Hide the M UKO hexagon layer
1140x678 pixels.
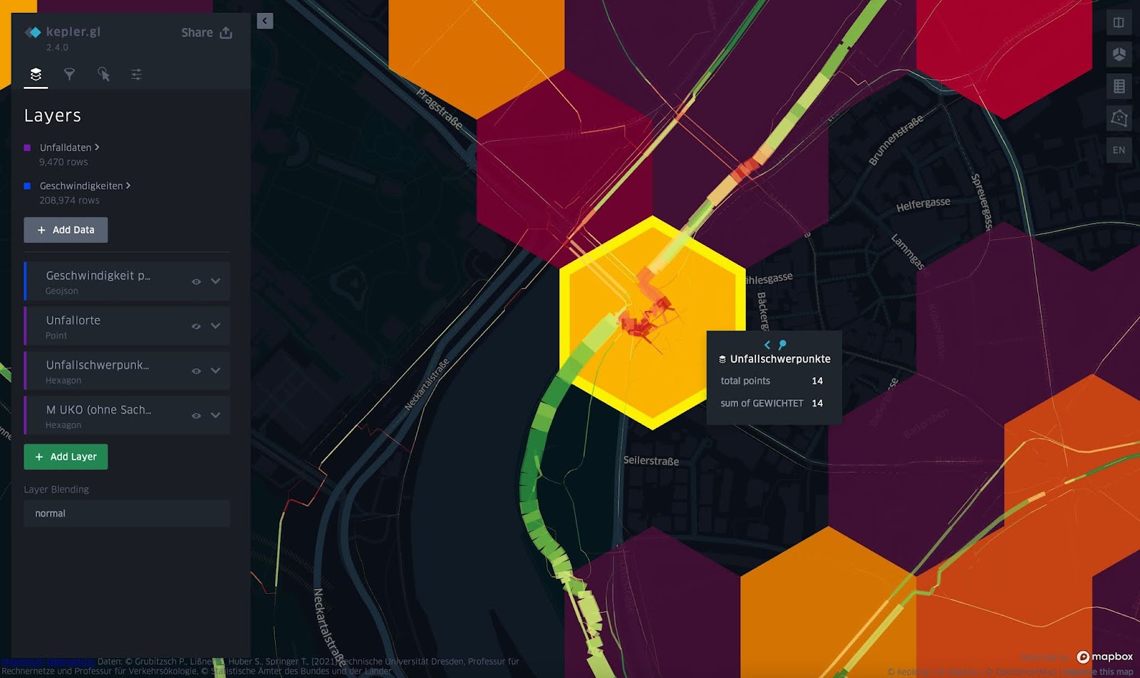pyautogui.click(x=196, y=416)
